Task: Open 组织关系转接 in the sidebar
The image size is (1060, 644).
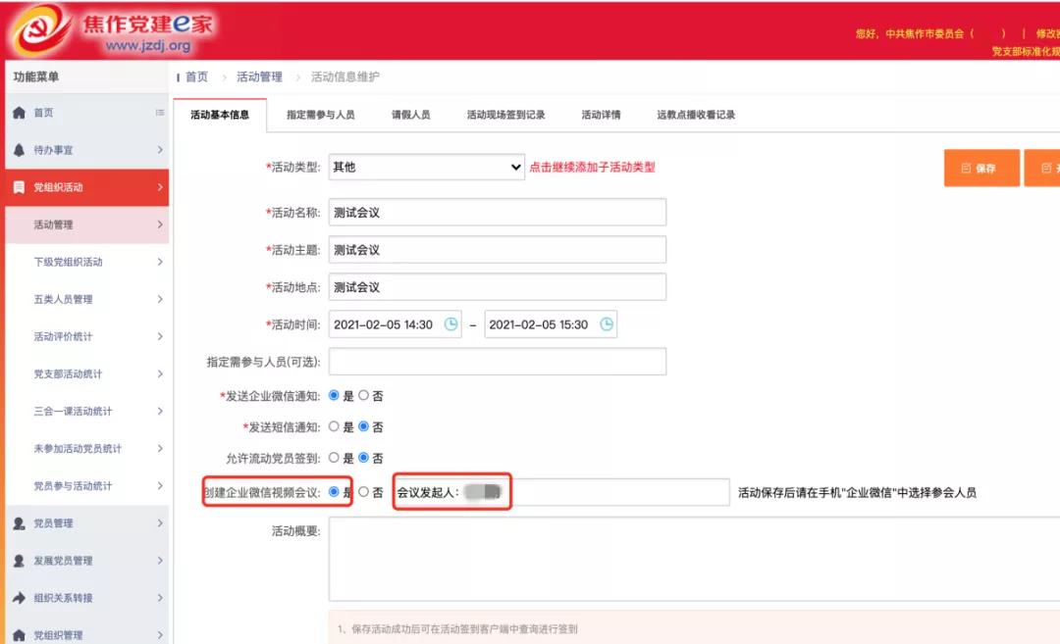Action: click(87, 597)
